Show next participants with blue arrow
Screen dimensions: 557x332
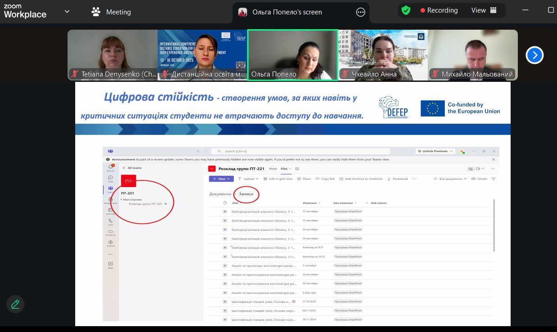pyautogui.click(x=534, y=55)
